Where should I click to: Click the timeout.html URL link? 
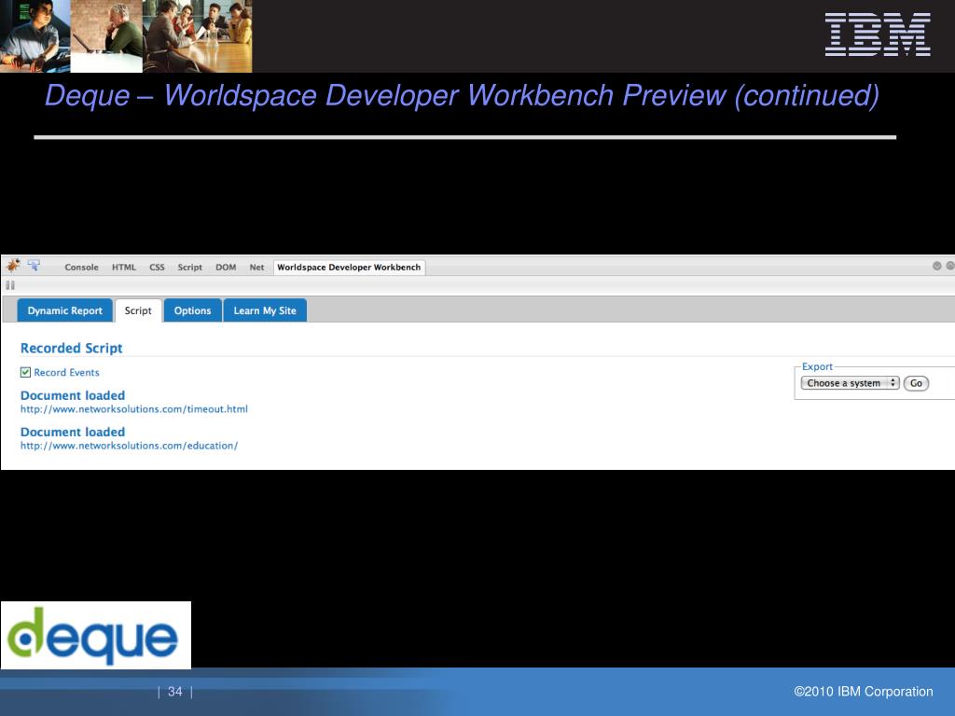point(134,409)
